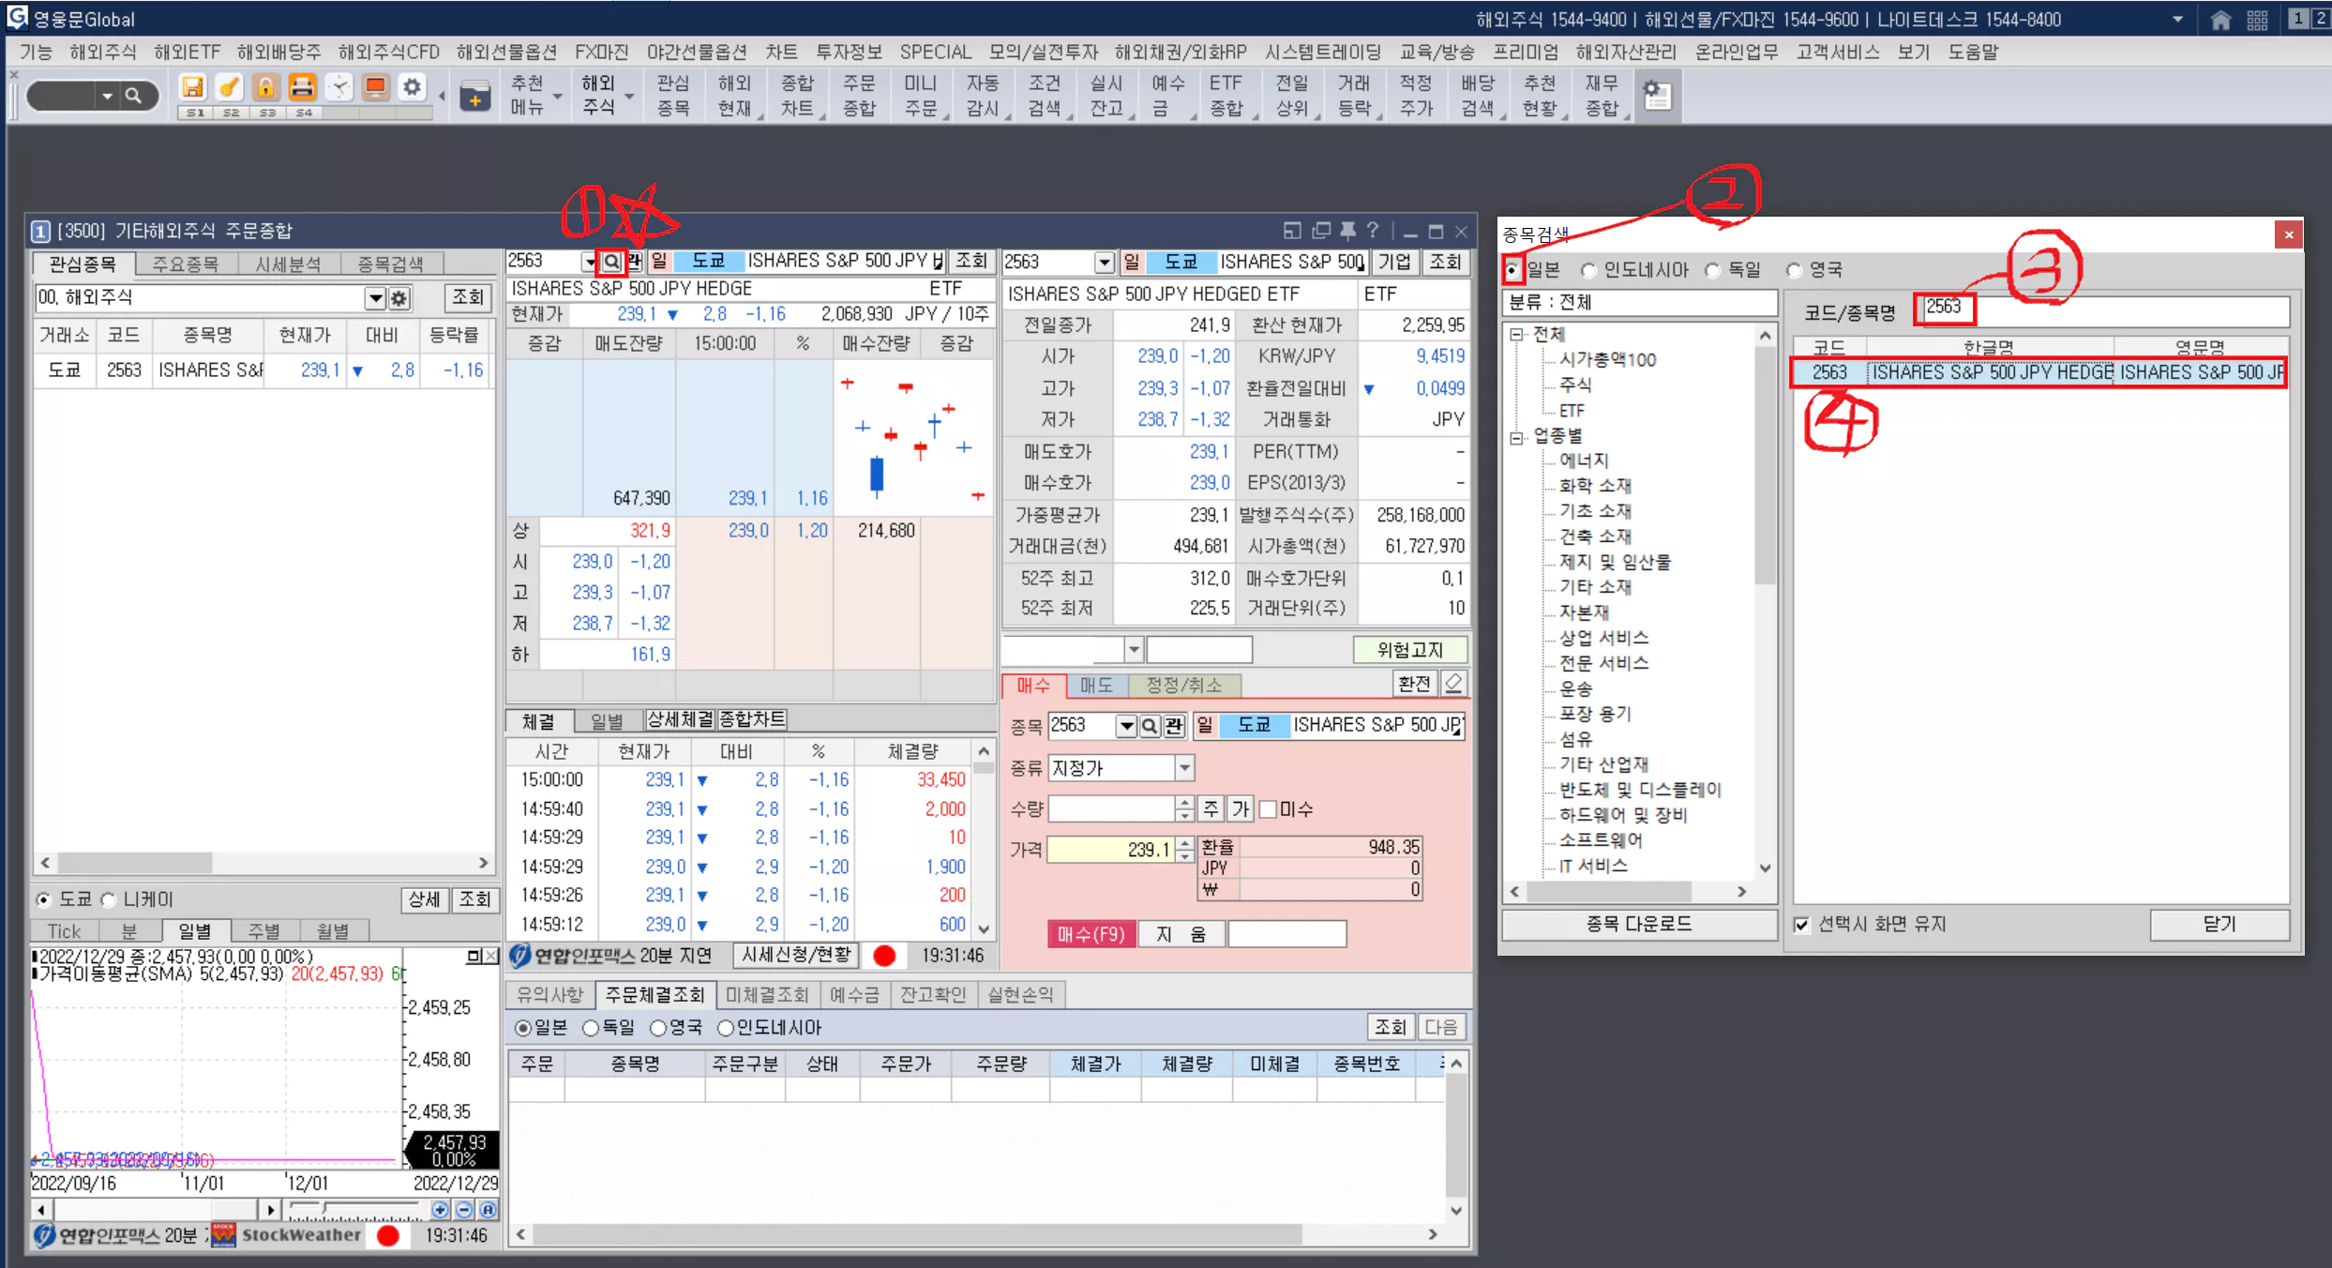Screen dimensions: 2332x1268
Task: Activate the screen lock padlock icon
Action: 265,86
